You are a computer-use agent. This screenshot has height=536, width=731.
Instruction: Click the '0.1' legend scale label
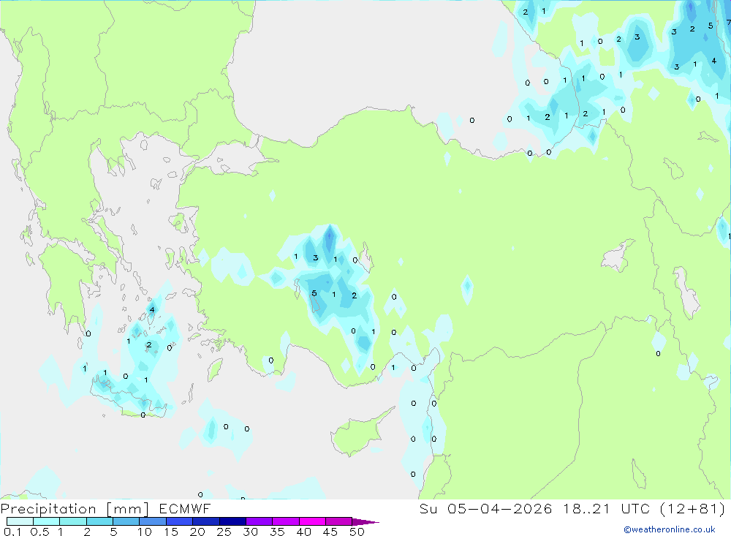pyautogui.click(x=13, y=532)
